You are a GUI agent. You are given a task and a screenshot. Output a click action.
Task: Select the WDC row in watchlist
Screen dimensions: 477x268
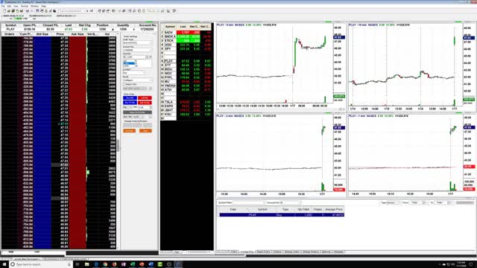186,73
